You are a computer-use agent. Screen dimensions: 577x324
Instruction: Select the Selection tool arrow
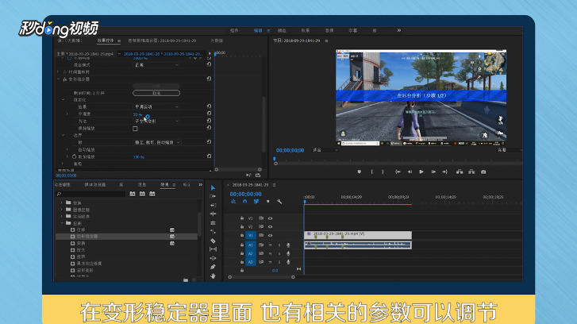213,187
